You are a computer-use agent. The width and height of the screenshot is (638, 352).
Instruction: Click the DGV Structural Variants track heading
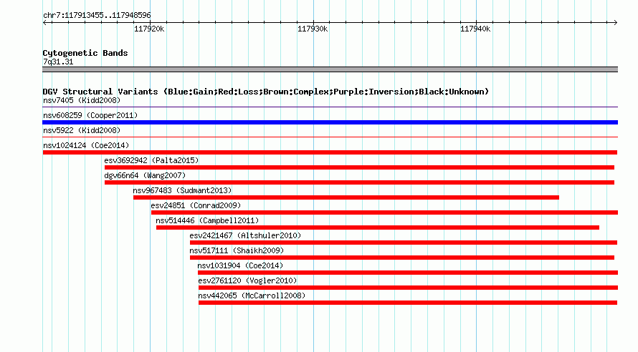coord(266,92)
